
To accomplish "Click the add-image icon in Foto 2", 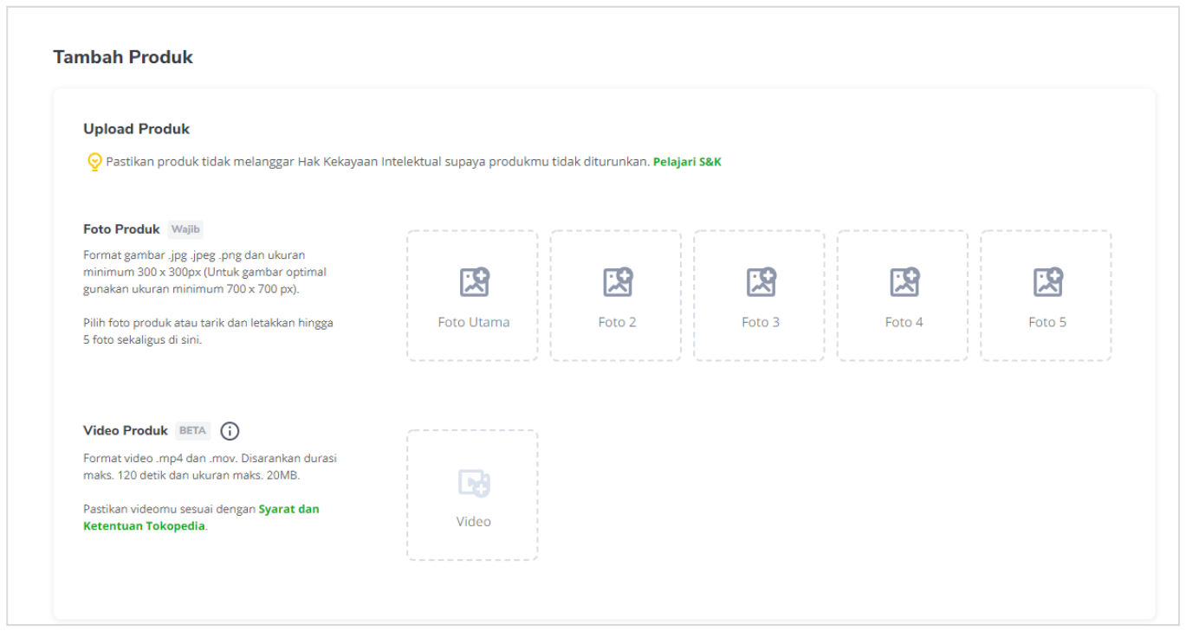I will (x=618, y=282).
